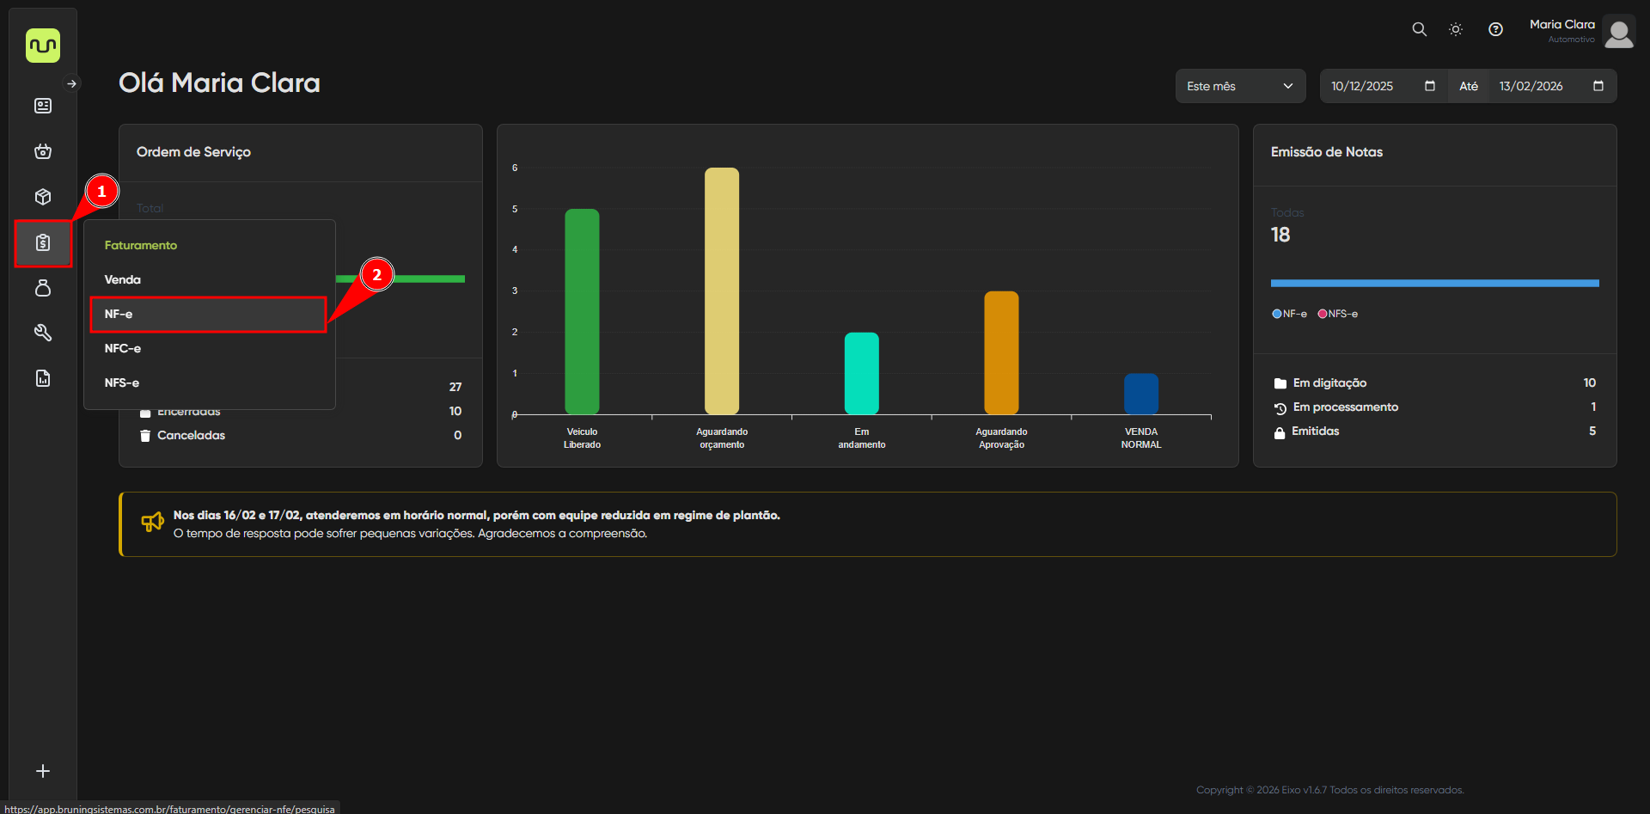Toggle the light/dark theme sun icon
The image size is (1650, 814).
coord(1456,29)
